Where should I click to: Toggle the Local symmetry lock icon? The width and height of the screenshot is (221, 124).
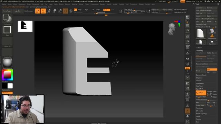pyautogui.click(x=188, y=64)
